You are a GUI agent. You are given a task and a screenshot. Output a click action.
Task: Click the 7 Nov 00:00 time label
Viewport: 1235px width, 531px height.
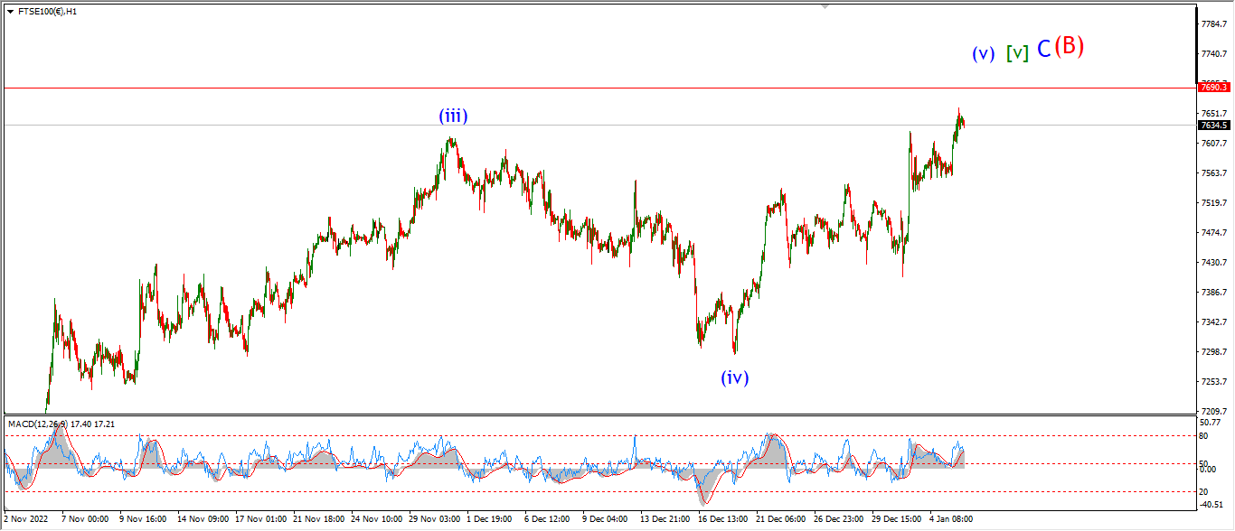(x=85, y=519)
